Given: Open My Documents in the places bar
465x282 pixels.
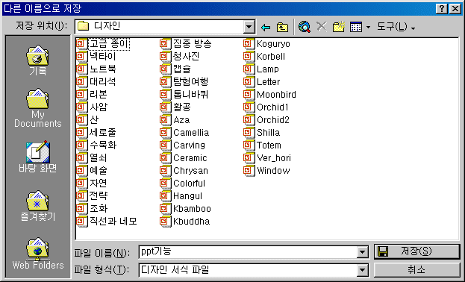Looking at the screenshot, I should pyautogui.click(x=37, y=108).
